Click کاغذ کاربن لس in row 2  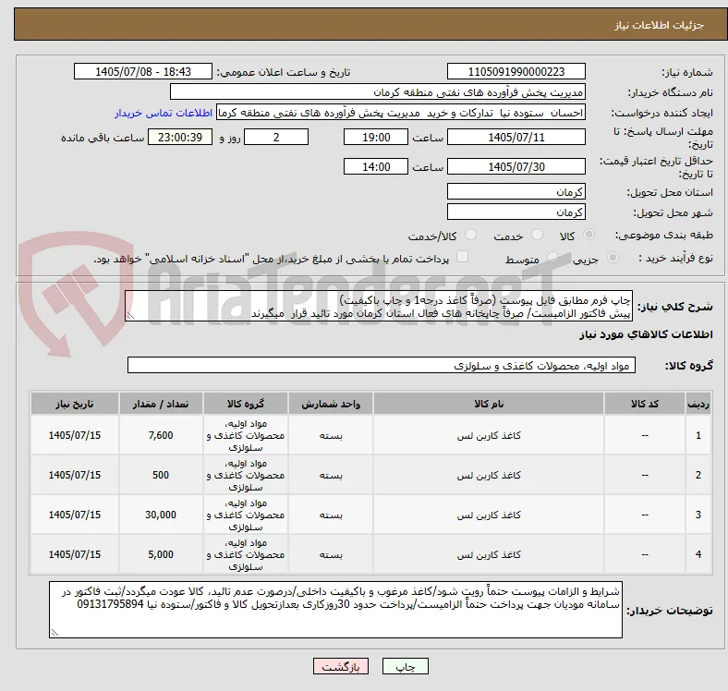[489, 475]
